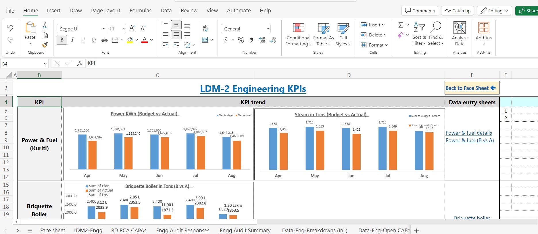538x234 pixels.
Task: Increase font size with the larger A icon
Action: click(132, 28)
